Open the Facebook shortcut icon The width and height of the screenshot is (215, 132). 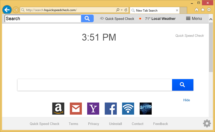tap(111, 109)
